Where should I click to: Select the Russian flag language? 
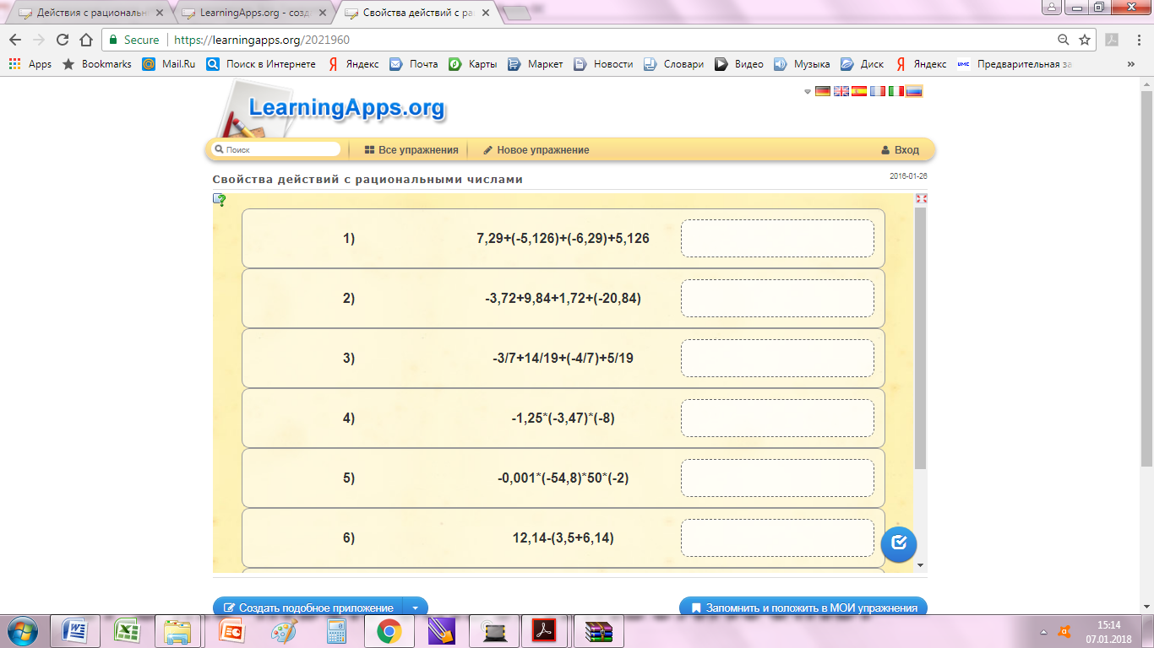914,91
